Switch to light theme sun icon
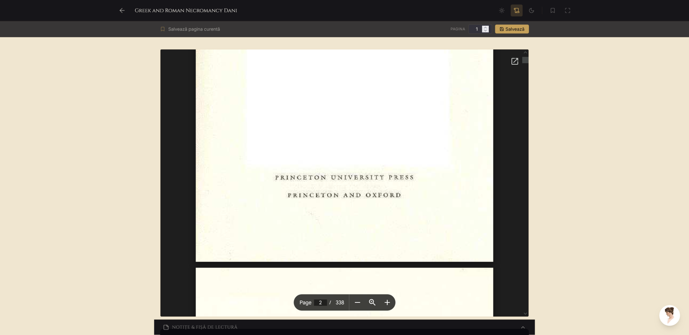The image size is (689, 335). click(x=502, y=10)
